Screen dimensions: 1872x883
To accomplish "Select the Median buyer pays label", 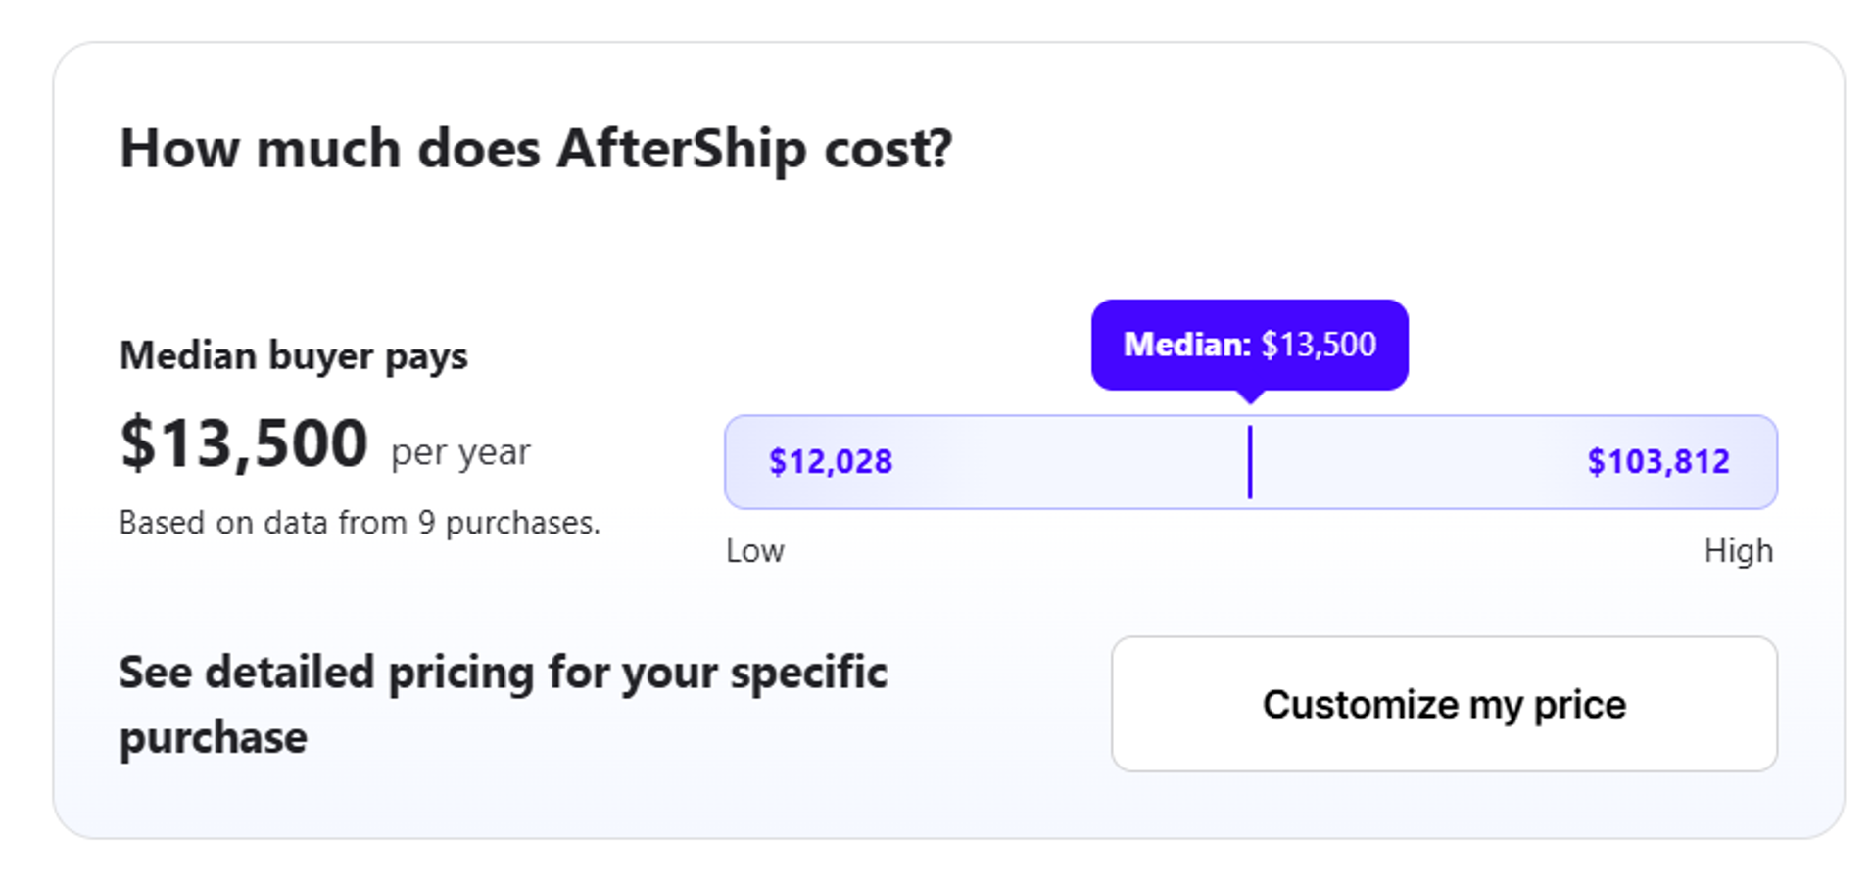I will pyautogui.click(x=294, y=356).
